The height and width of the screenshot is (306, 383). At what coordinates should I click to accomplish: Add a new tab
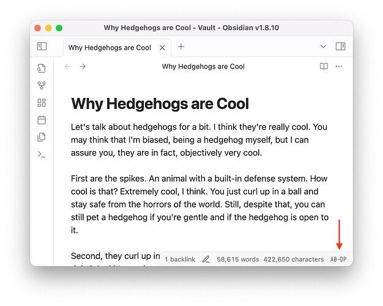click(x=181, y=47)
